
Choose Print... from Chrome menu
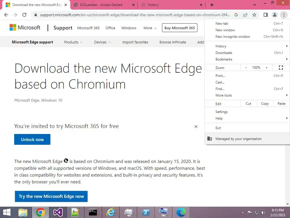click(247, 76)
